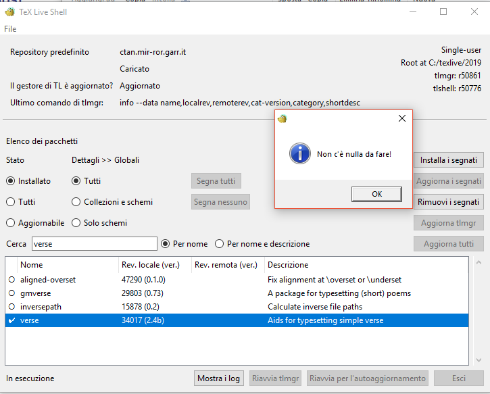This screenshot has height=394, width=490.
Task: Close the TeX Live Shell window
Action: 474,12
